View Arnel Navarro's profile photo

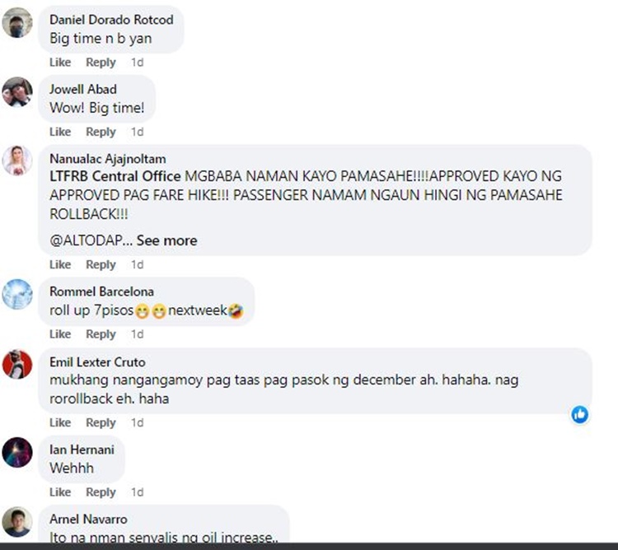click(x=17, y=522)
